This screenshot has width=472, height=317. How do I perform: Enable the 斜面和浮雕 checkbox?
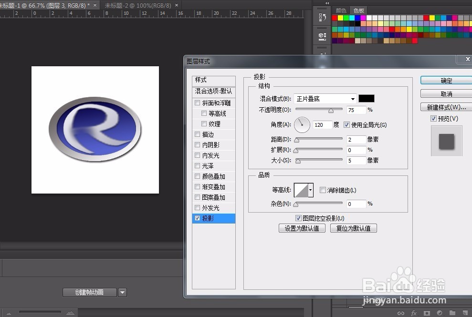tap(198, 103)
